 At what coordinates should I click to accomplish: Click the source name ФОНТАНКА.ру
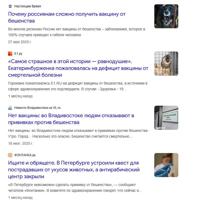click(25, 155)
